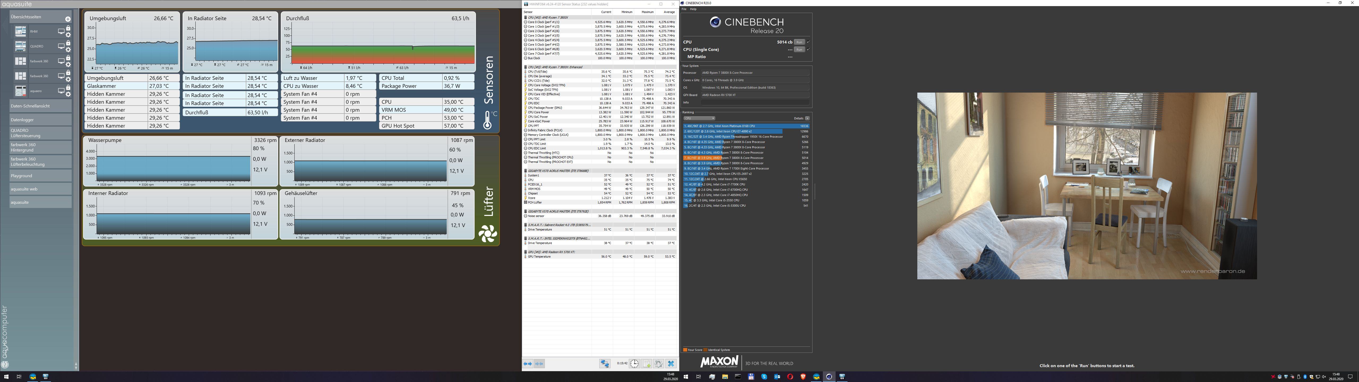Screen dimensions: 1359x382
Task: Click HWiNFO blue X close sensors button
Action: [671, 363]
